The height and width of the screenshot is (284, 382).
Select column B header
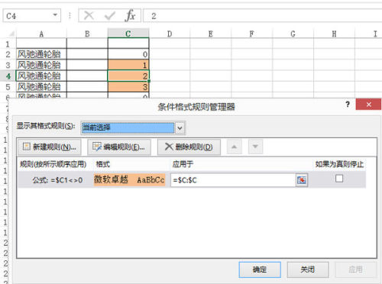point(87,34)
